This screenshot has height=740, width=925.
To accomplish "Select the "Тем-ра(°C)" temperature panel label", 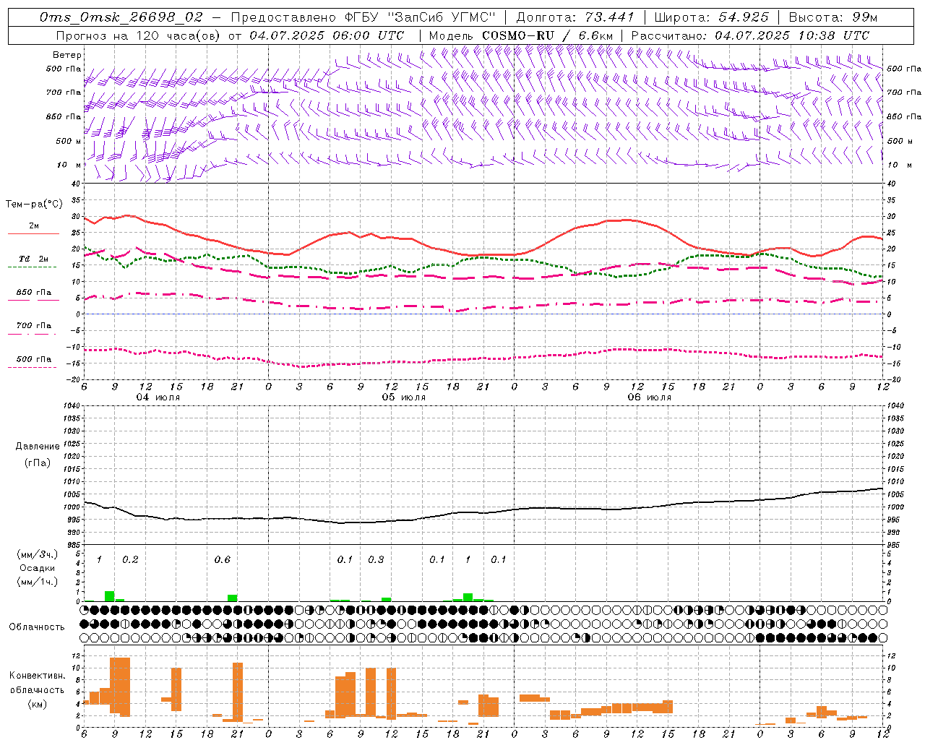I will [34, 205].
